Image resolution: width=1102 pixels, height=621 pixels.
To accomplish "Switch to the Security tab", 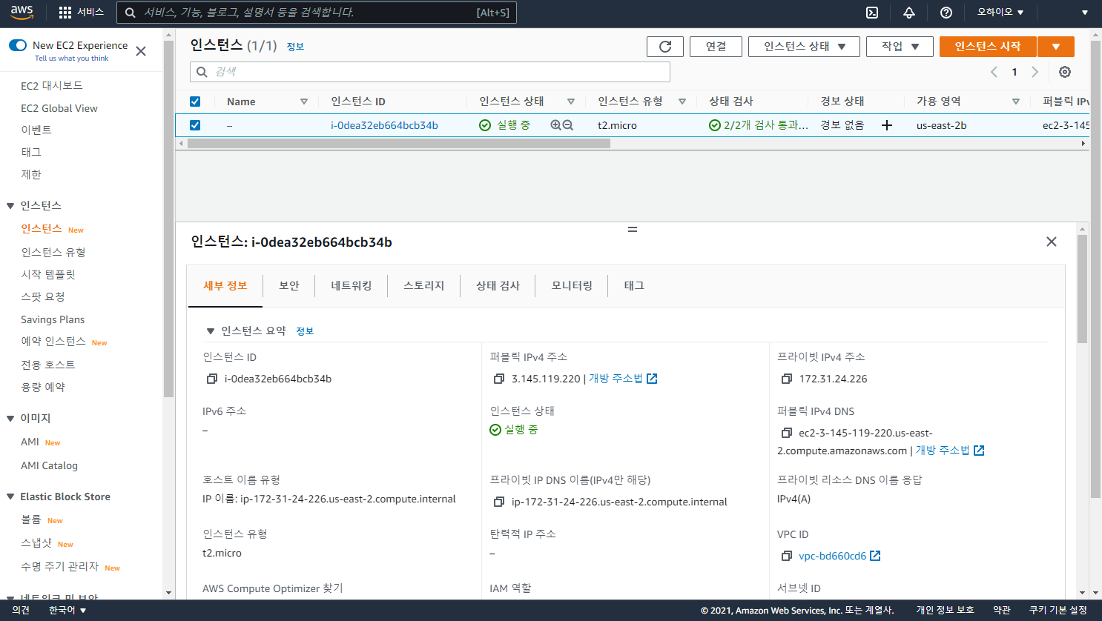I will (x=289, y=286).
